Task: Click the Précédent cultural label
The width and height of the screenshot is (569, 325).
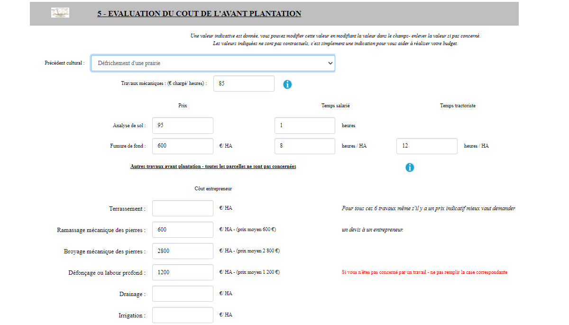Action: 64,63
